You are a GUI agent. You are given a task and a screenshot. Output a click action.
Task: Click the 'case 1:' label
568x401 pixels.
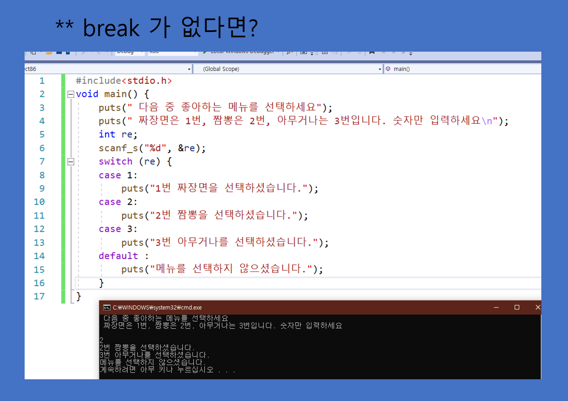118,175
